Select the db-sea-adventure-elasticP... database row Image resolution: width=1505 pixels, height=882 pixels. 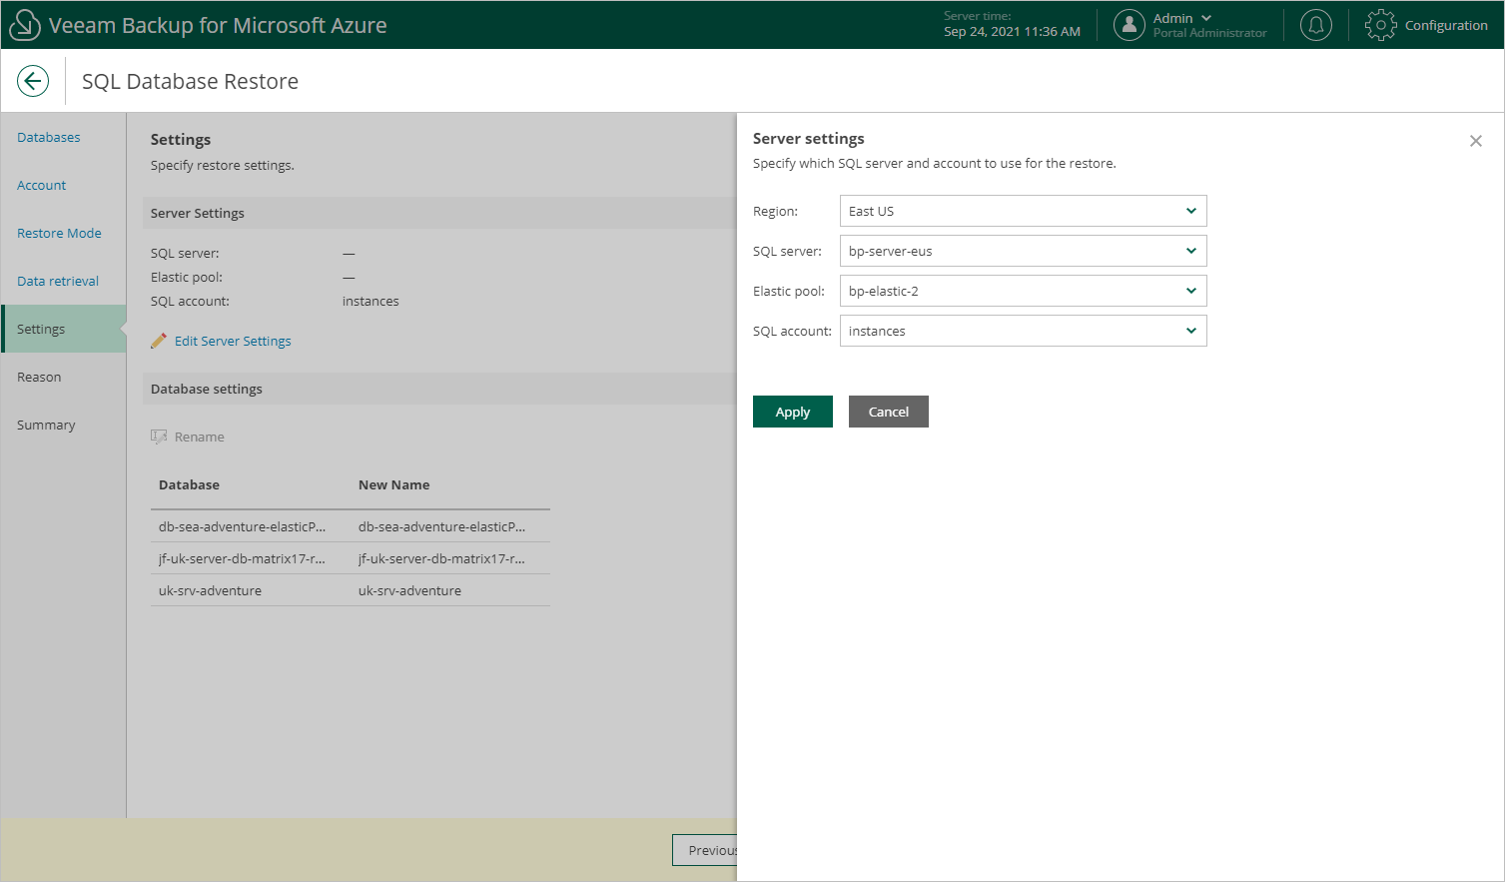pos(351,526)
